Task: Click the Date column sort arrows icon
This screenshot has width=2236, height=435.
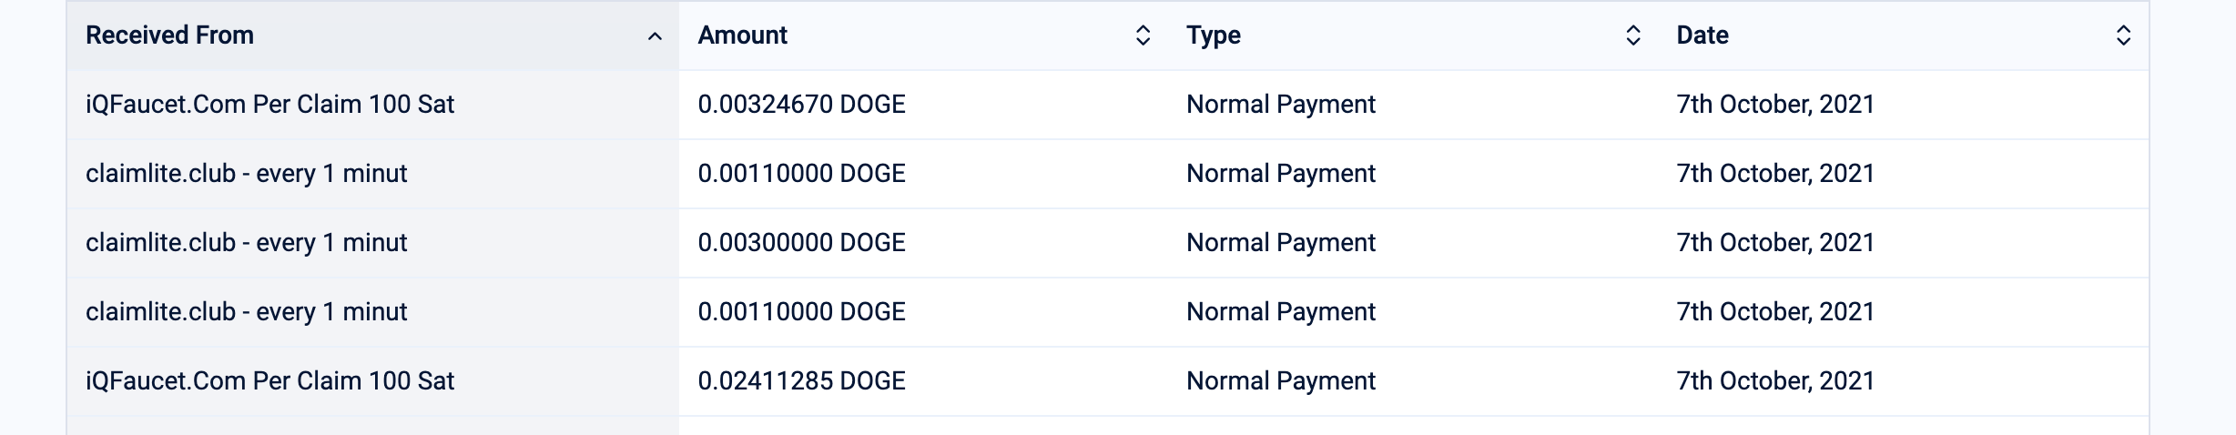Action: [2122, 35]
